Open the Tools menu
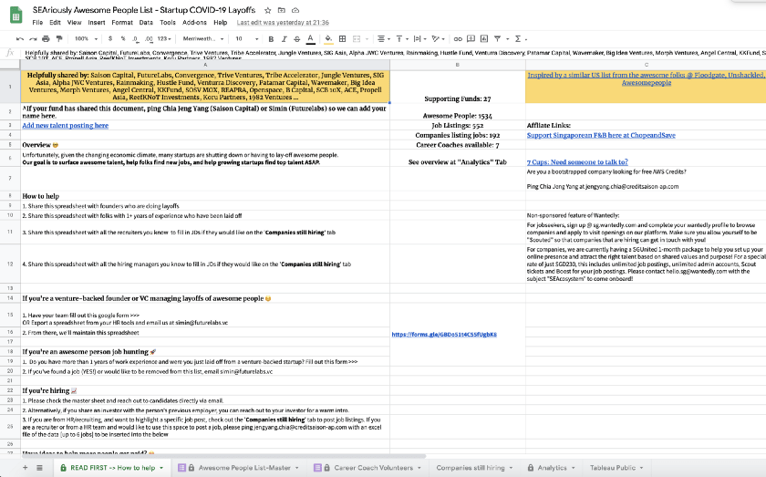This screenshot has height=477, width=766. [x=168, y=23]
